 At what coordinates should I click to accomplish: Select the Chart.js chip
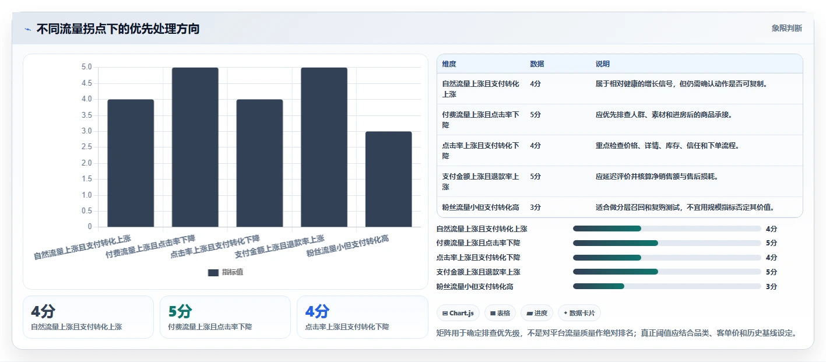pos(458,313)
